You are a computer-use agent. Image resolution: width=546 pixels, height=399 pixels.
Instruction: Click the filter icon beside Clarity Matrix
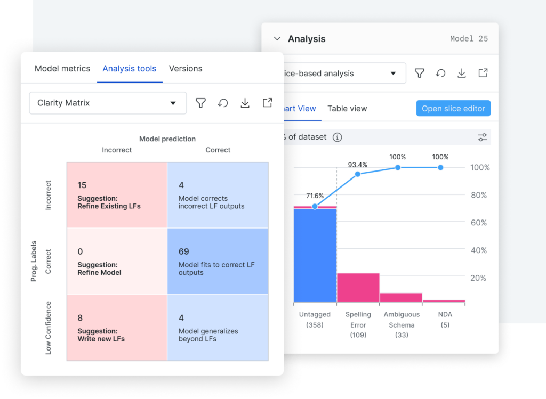click(200, 103)
